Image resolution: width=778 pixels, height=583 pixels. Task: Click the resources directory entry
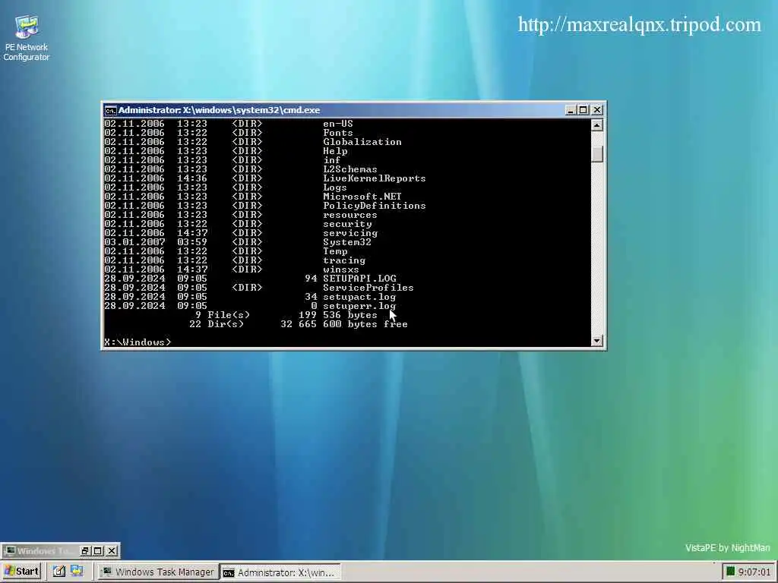tap(349, 215)
